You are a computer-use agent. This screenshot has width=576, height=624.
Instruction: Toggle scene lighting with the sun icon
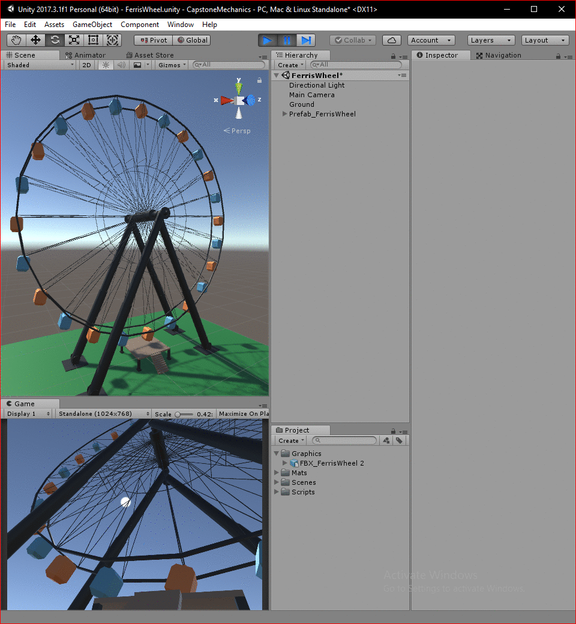pos(106,65)
